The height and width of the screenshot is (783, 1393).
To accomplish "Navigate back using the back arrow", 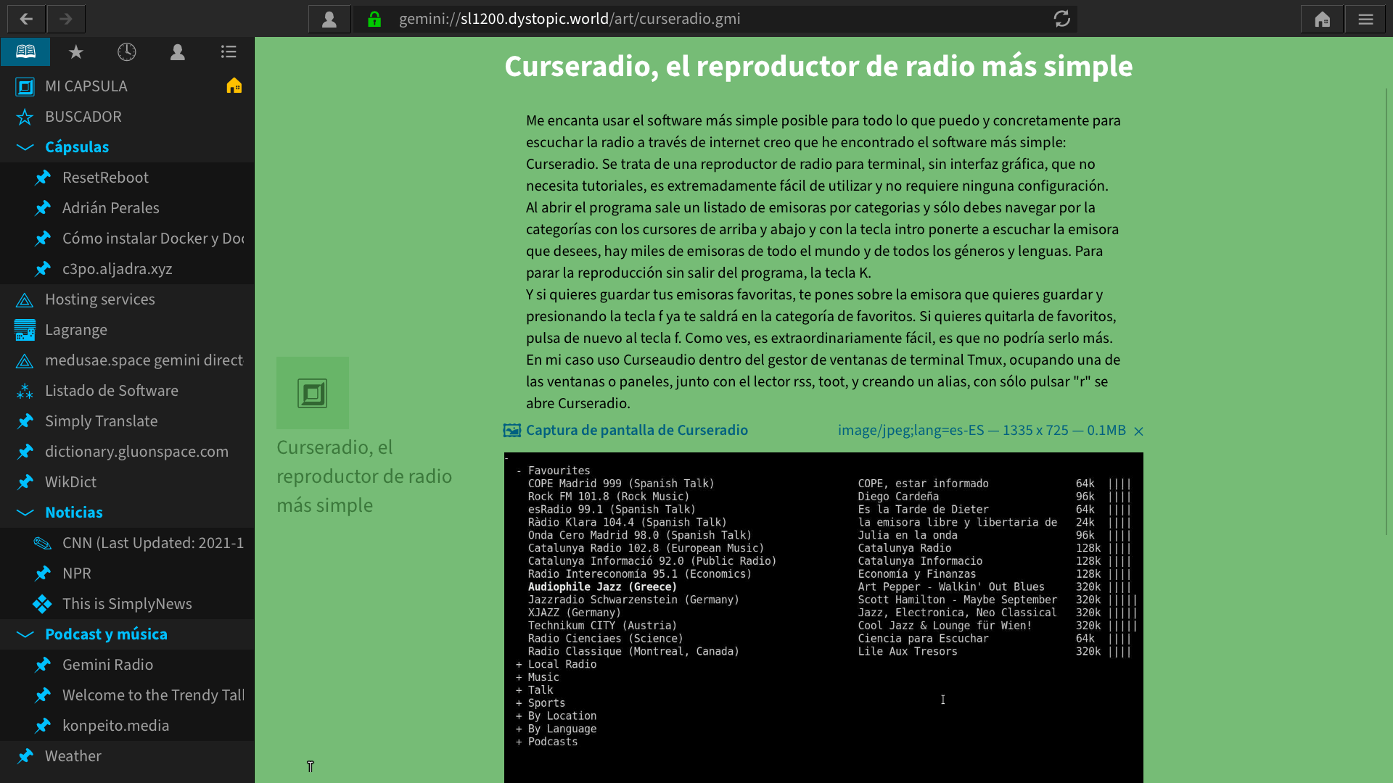I will [25, 19].
